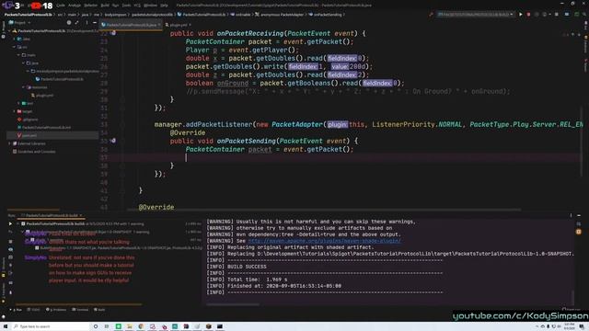The width and height of the screenshot is (589, 331).
Task: Open the Analyze menu
Action: (x=75, y=6)
